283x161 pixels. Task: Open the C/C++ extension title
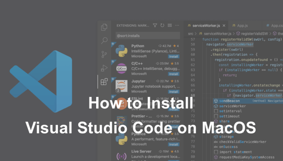(x=137, y=64)
